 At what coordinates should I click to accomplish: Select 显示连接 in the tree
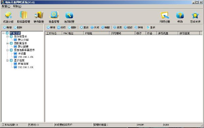[x=19, y=60]
